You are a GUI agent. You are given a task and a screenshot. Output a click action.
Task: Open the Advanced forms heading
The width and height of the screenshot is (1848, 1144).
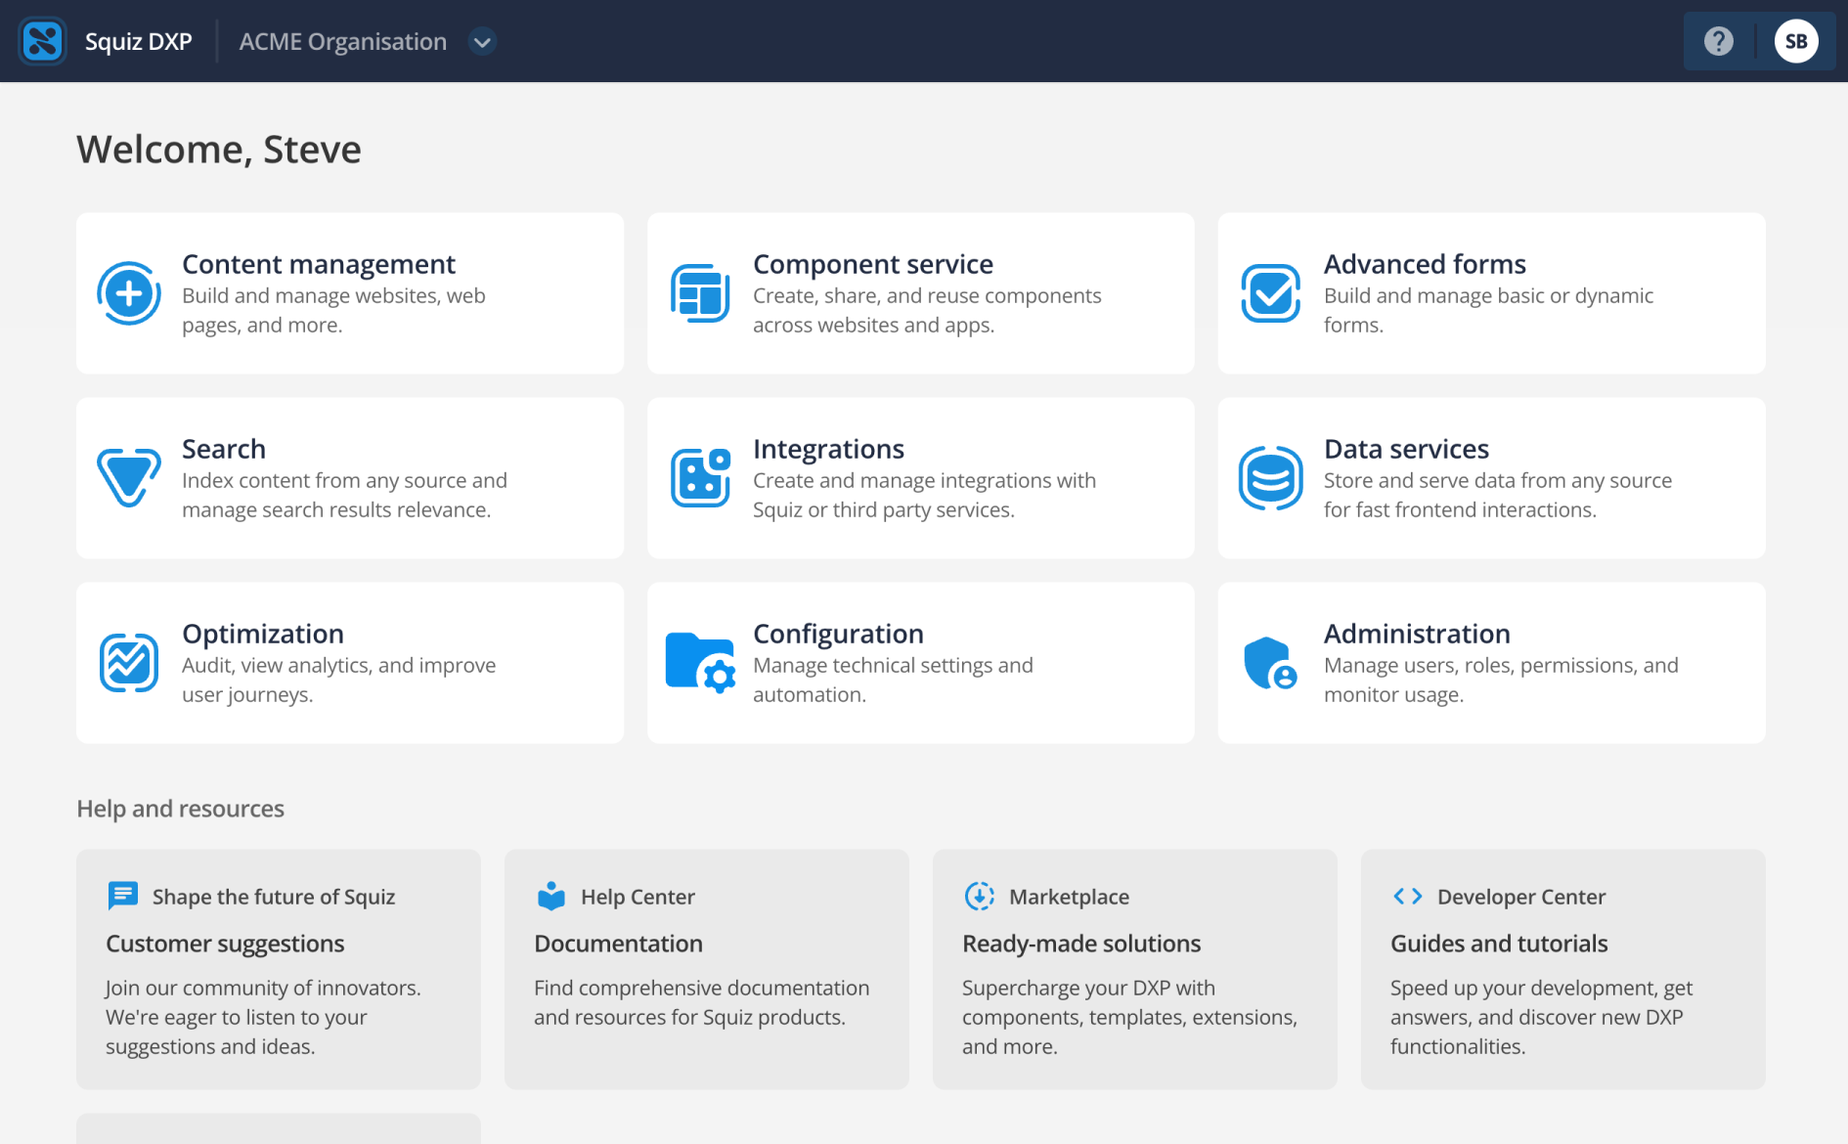[1425, 264]
